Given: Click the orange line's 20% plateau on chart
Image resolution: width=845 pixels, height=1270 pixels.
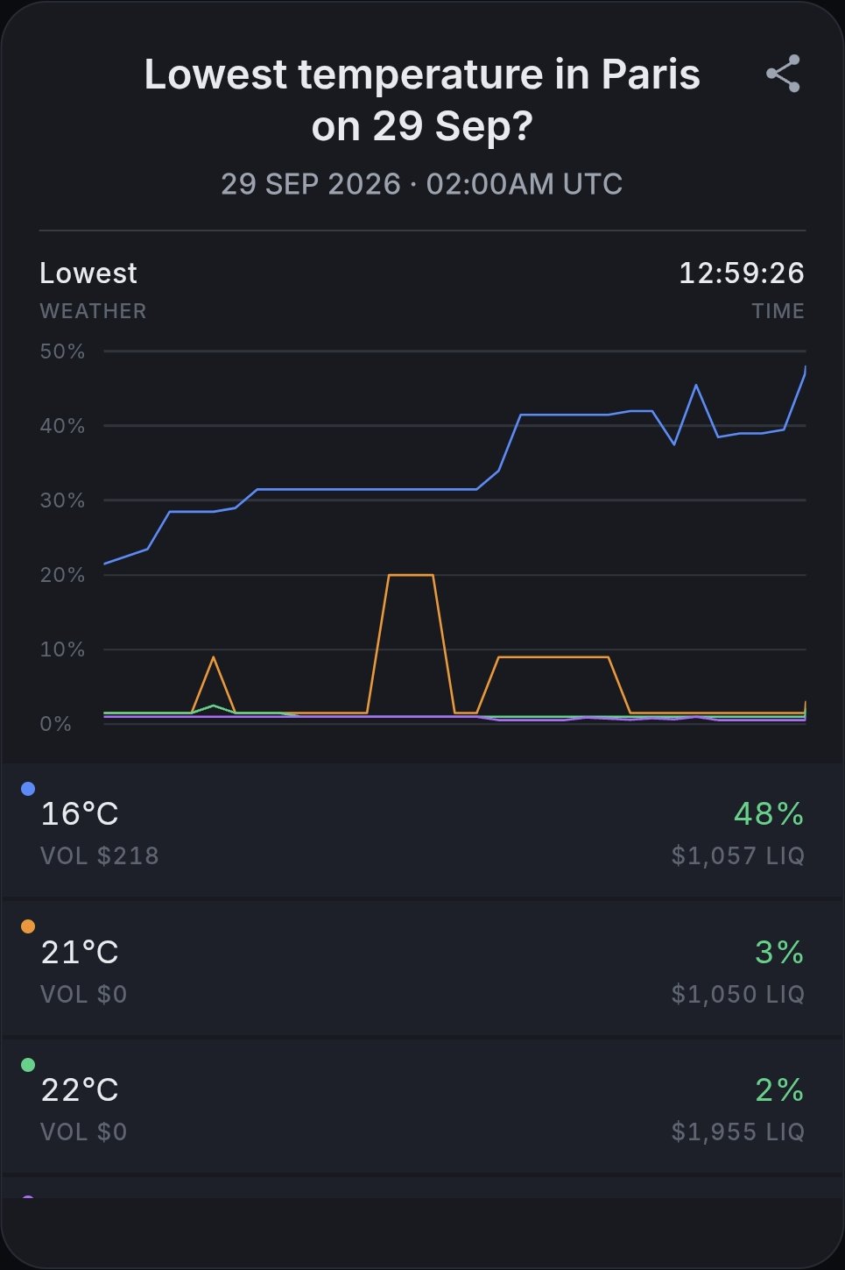Looking at the screenshot, I should [411, 575].
